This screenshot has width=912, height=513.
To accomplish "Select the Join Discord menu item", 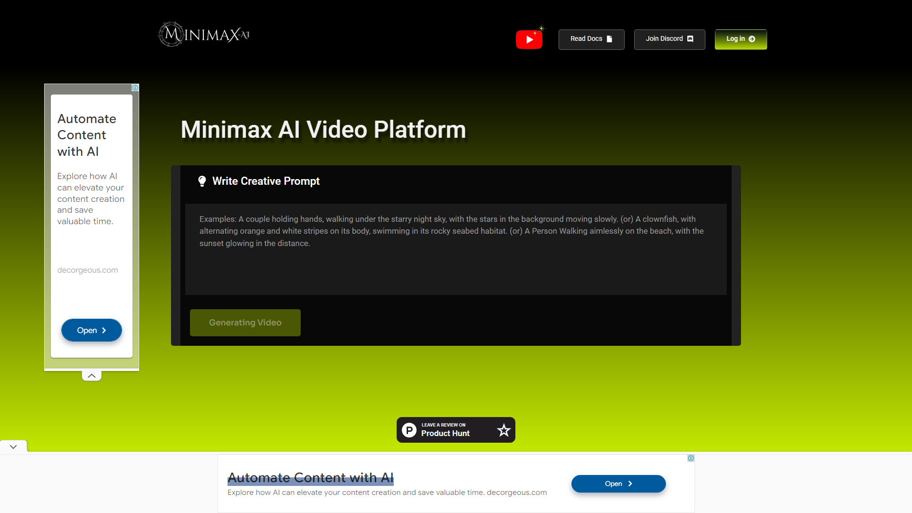I will point(670,39).
